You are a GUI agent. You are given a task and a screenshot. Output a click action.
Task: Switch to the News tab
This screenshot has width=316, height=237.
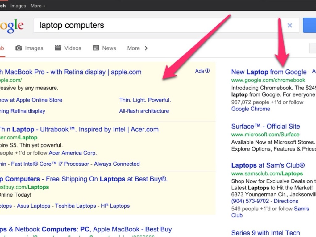[109, 48]
